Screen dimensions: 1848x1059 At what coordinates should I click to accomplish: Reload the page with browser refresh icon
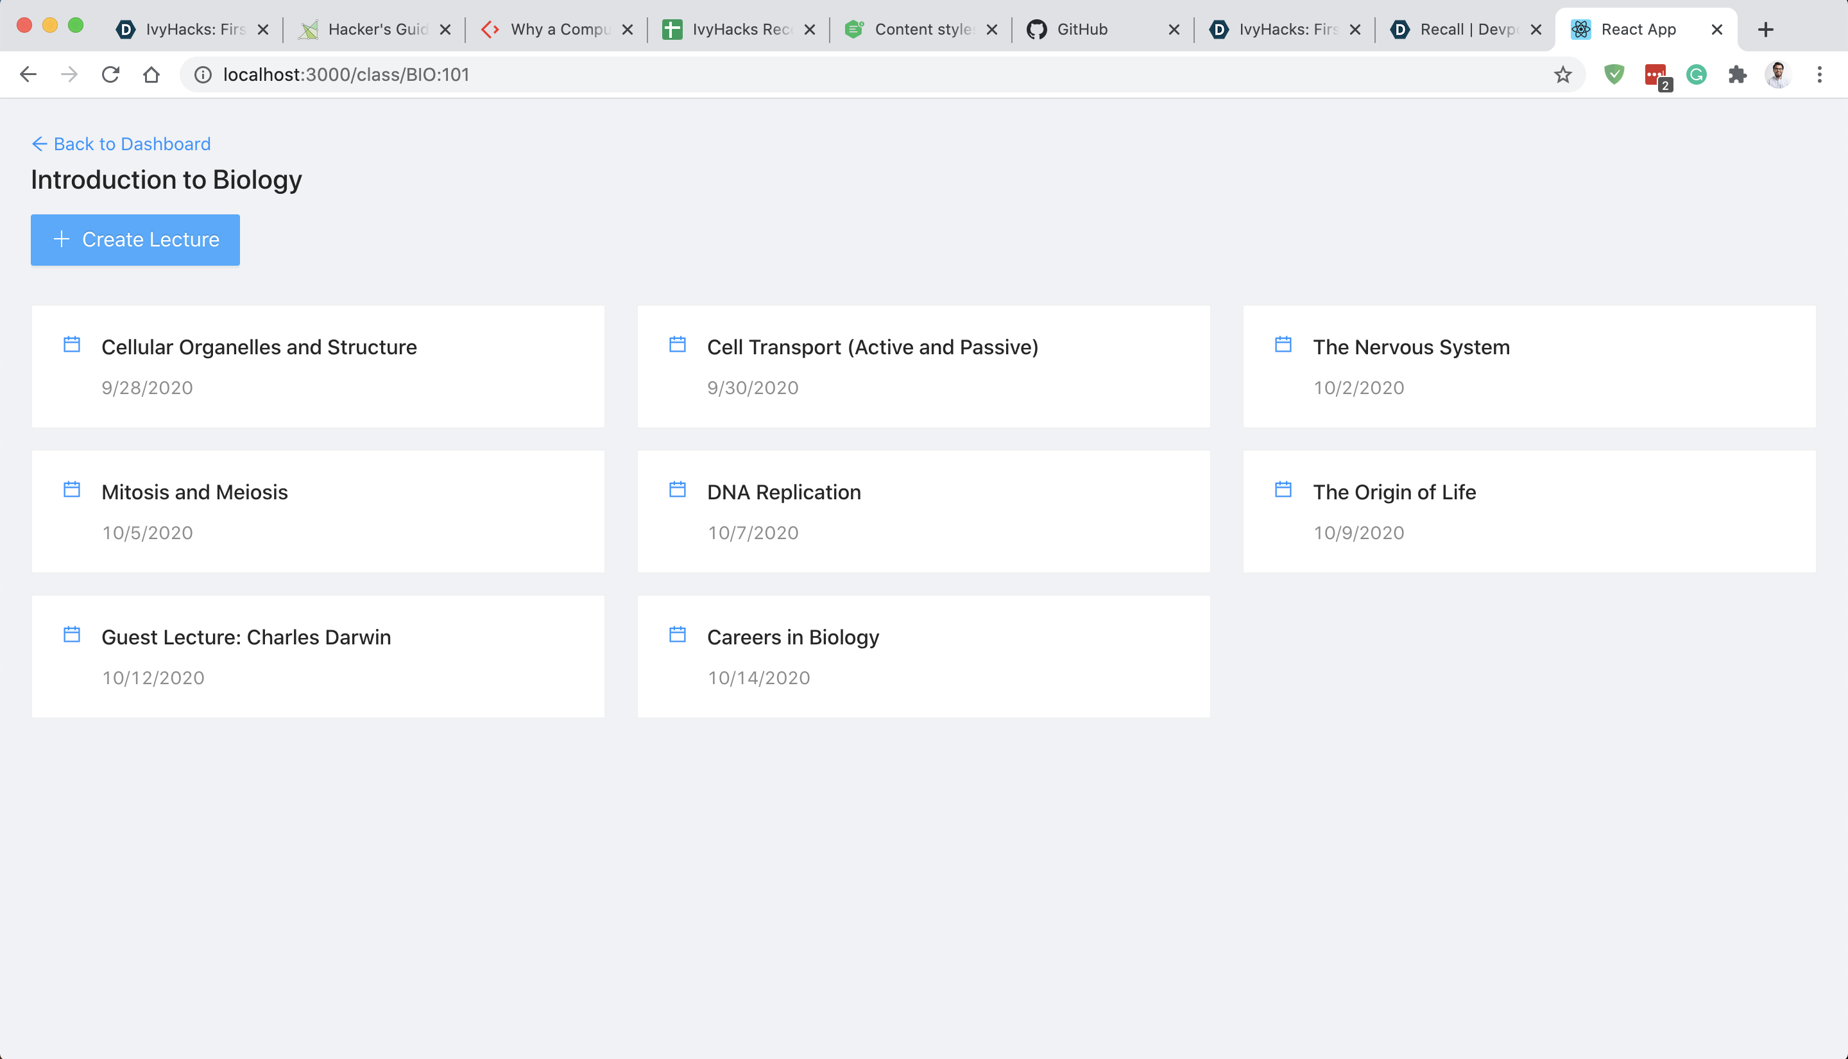[x=110, y=74]
